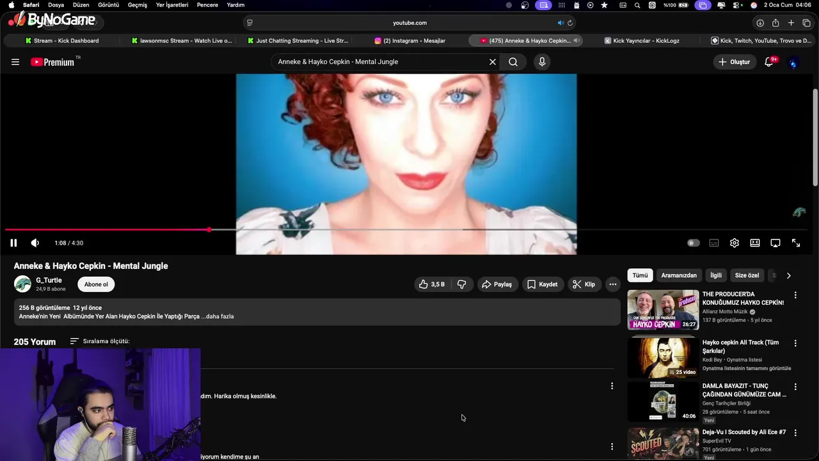
Task: Mute audio on Anneke & Hayko tab
Action: coord(576,40)
